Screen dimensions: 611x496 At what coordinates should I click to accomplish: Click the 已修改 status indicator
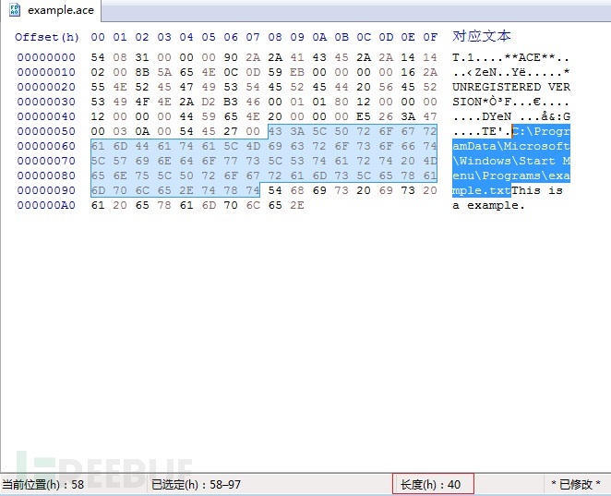coord(576,485)
